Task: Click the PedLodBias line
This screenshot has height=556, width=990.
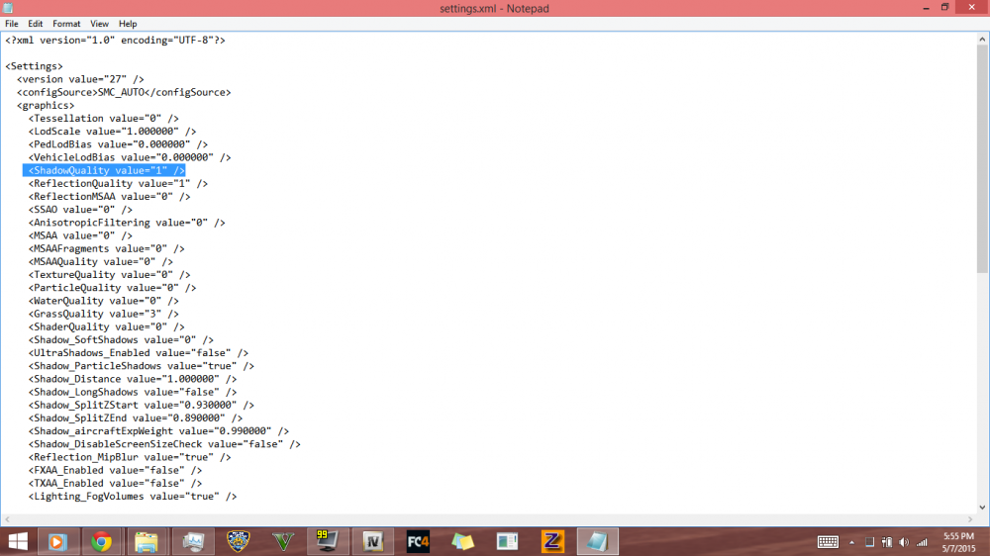Action: tap(118, 144)
